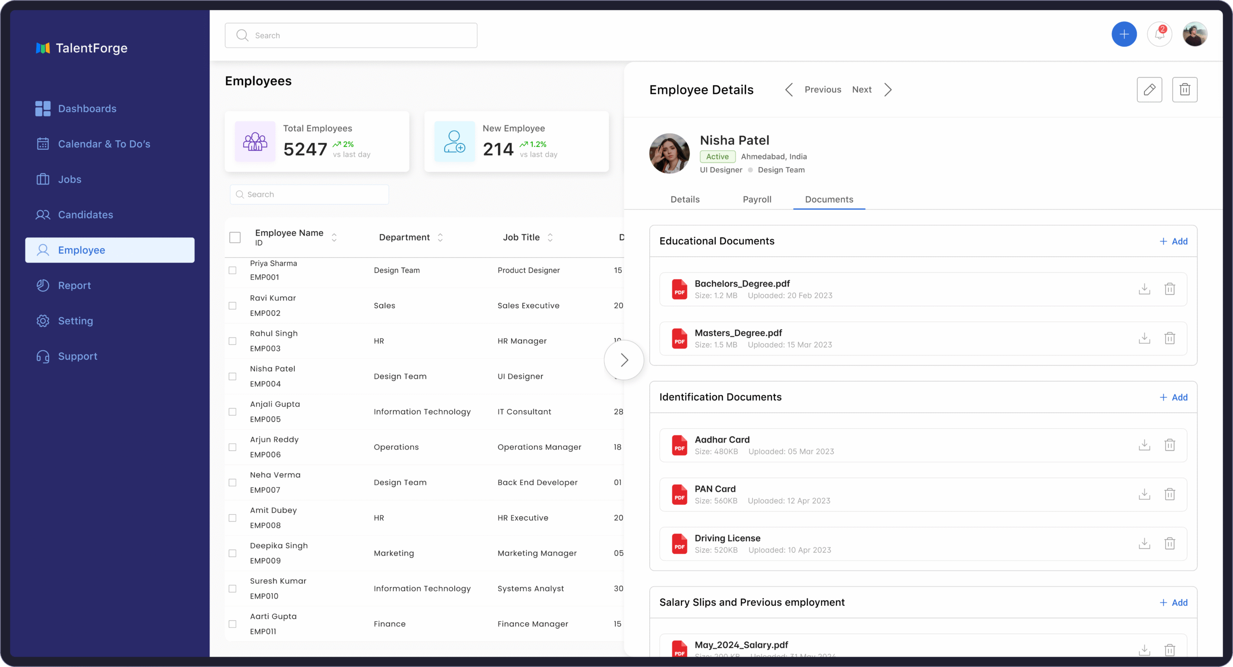Image resolution: width=1233 pixels, height=667 pixels.
Task: Switch to the Details tab
Action: 685,199
